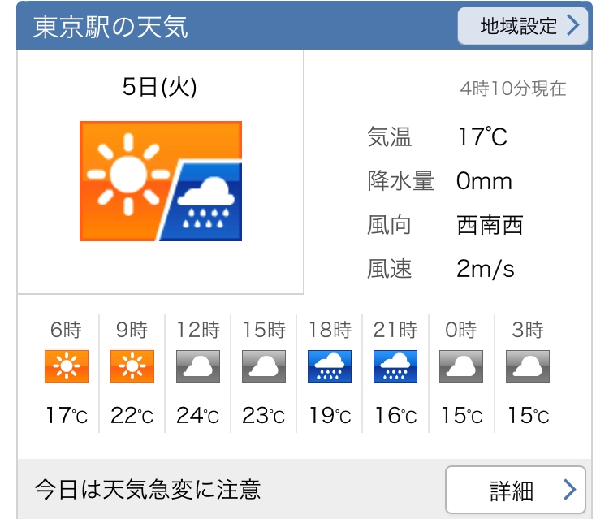
Task: Click the 4時10分現在 timestamp
Action: tap(512, 89)
